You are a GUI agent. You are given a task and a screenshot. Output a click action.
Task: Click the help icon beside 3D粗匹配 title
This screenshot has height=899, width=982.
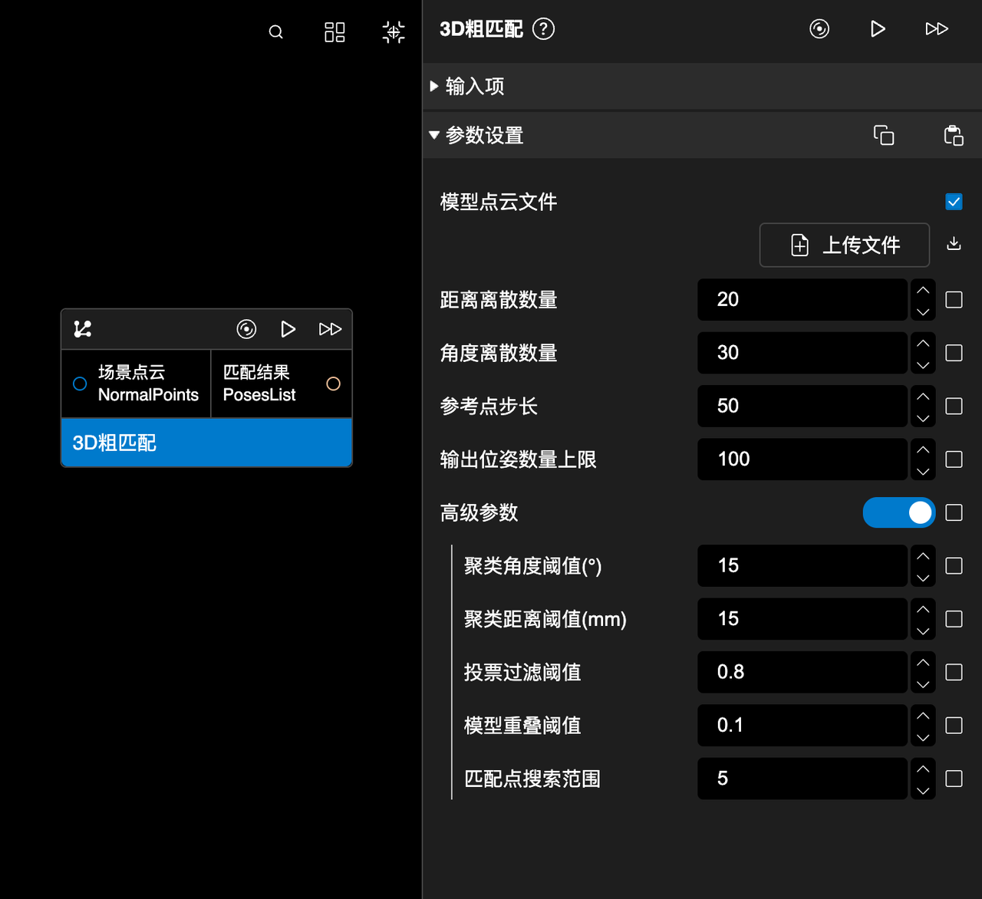(x=543, y=29)
